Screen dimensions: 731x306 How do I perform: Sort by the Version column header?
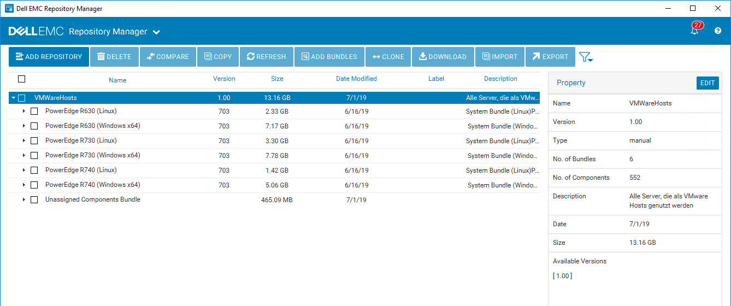(x=224, y=79)
